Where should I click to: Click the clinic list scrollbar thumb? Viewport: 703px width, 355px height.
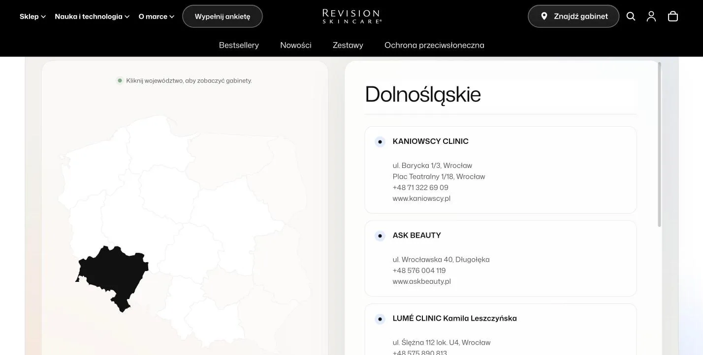659,145
